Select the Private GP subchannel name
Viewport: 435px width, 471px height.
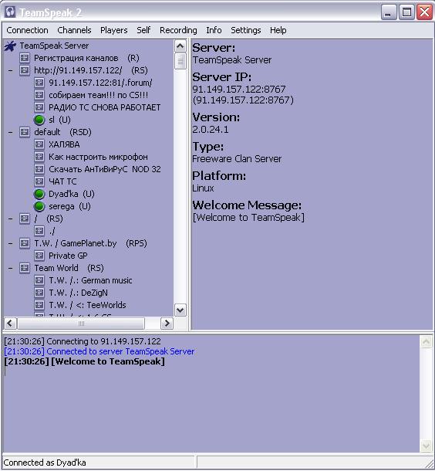pos(68,256)
